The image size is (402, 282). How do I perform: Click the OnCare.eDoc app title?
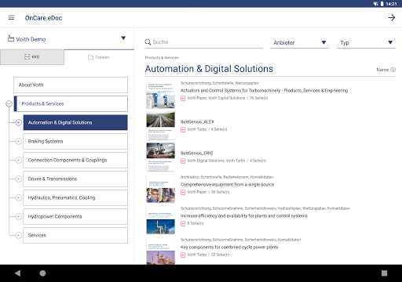coord(43,18)
